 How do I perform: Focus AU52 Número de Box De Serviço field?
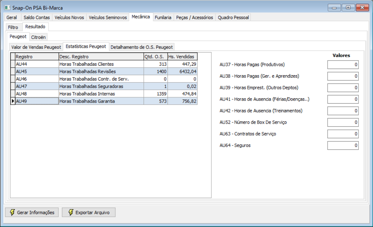point(343,122)
